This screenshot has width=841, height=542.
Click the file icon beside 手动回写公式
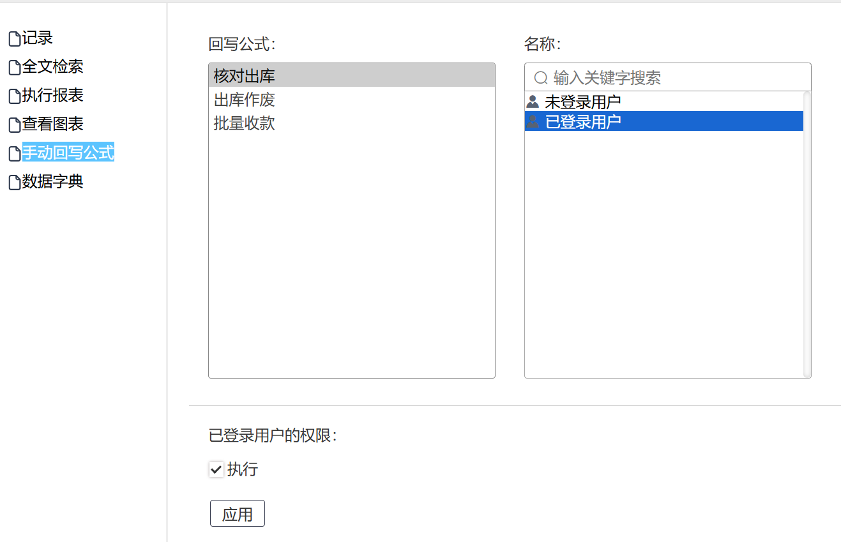tap(14, 154)
